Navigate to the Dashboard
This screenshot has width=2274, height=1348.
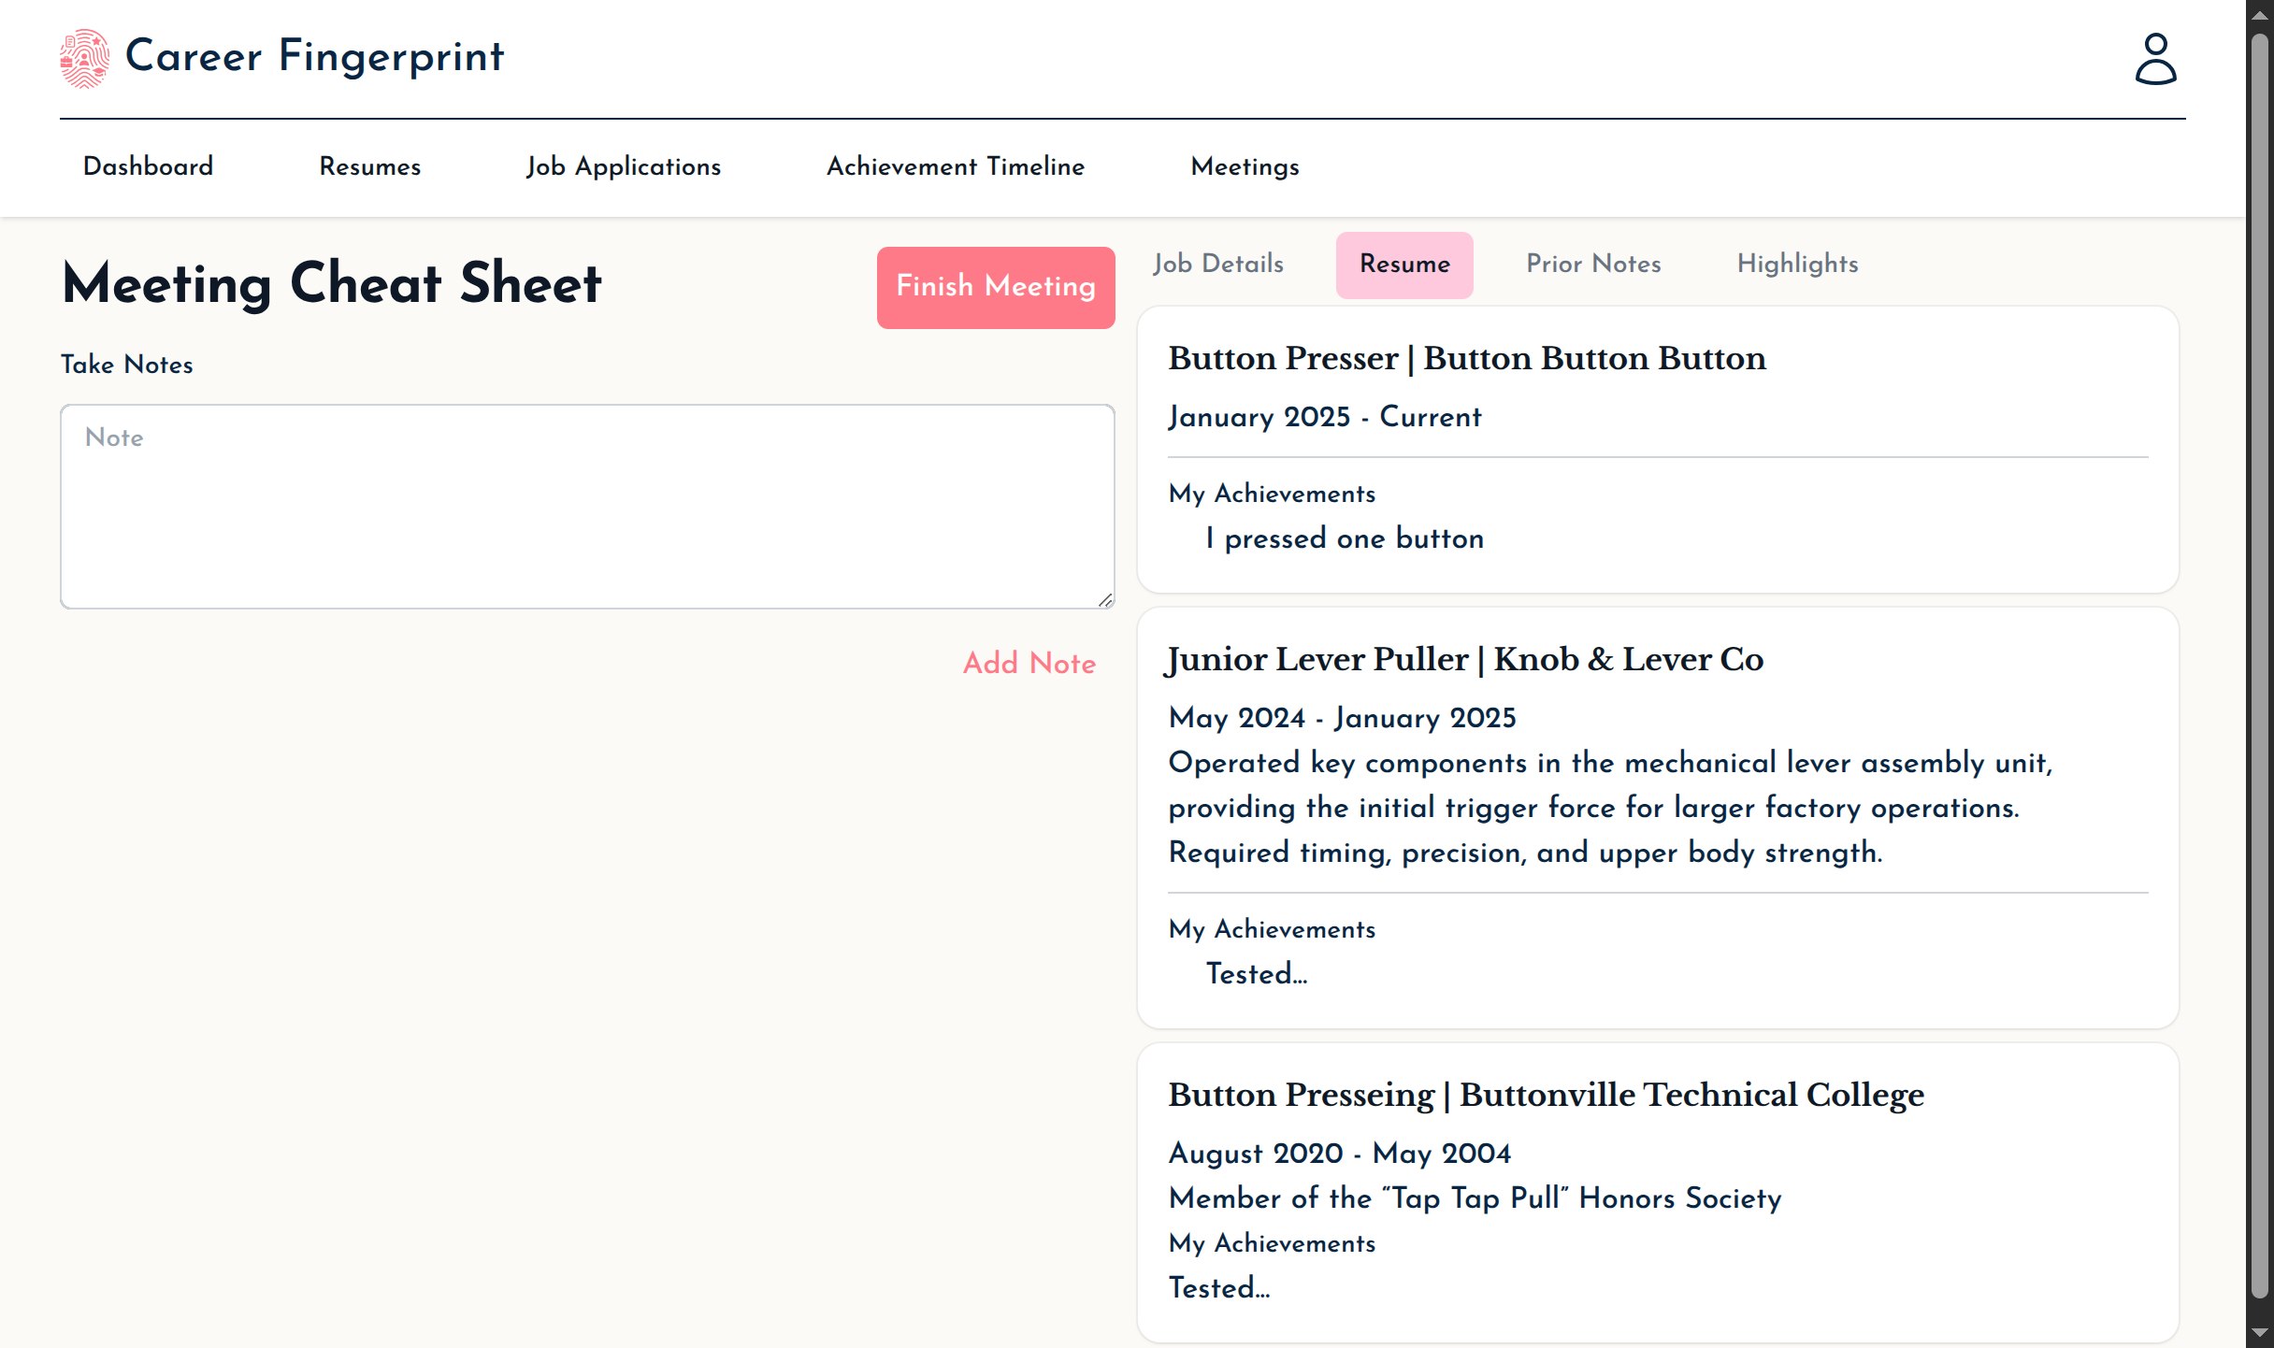(148, 168)
